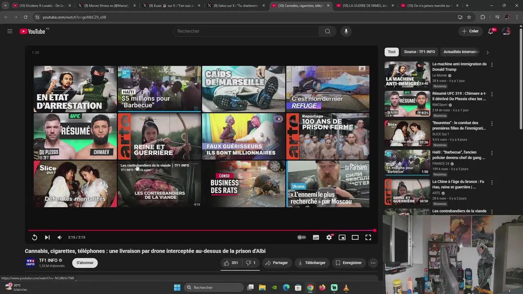Screen dimensions: 523x294
Task: Open the La machine anti-immigration sidebar thumbnail
Action: click(x=407, y=74)
